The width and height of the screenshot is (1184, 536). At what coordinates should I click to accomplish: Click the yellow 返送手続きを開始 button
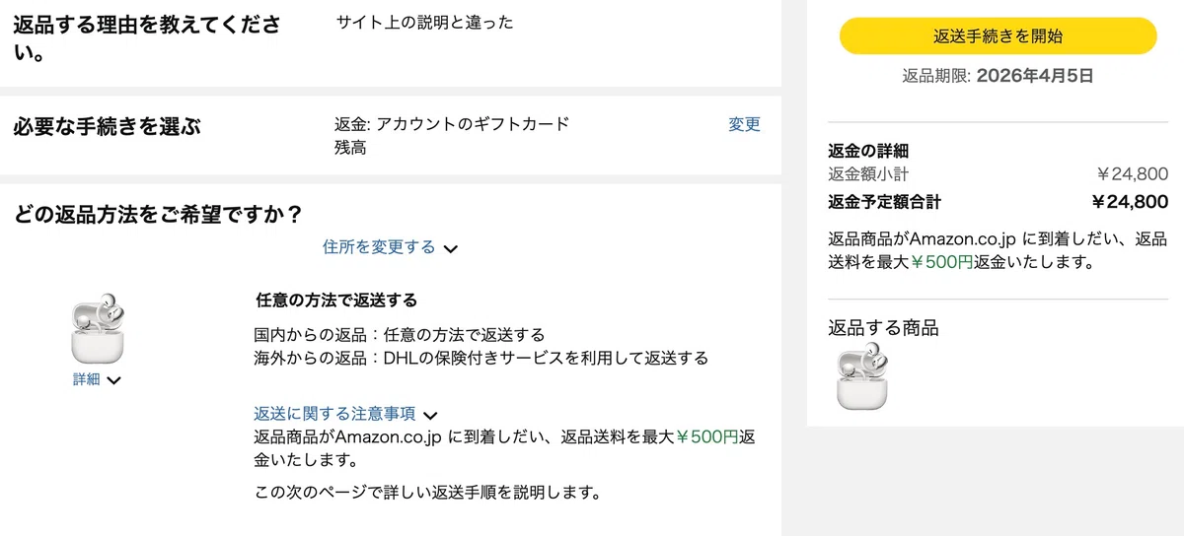pos(998,36)
